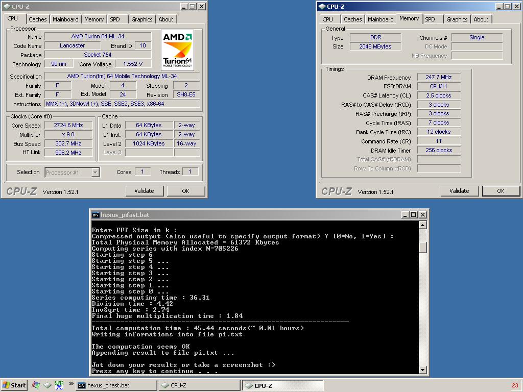Viewport: 523px width, 392px height.
Task: Open the Mainboard tab in left CPU-Z window
Action: pyautogui.click(x=65, y=19)
